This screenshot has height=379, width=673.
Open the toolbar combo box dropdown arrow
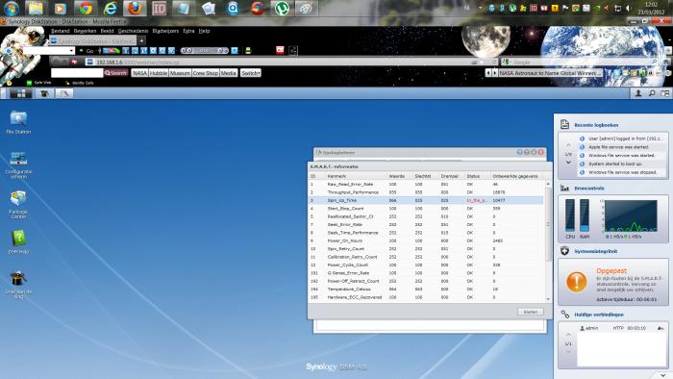(72, 51)
